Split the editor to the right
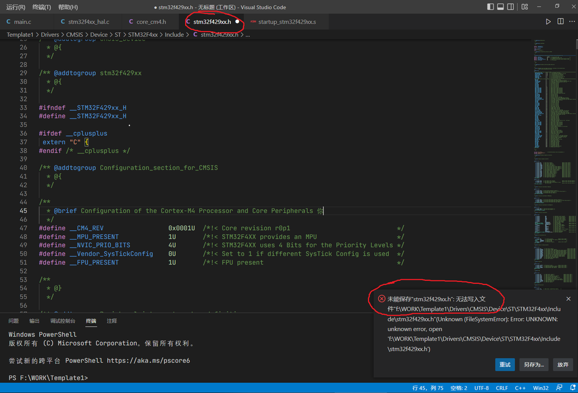 [x=560, y=22]
